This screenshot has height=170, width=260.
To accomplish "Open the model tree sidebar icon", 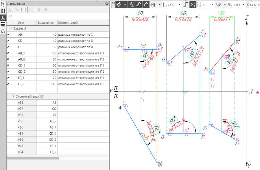I will [x=3, y=4].
